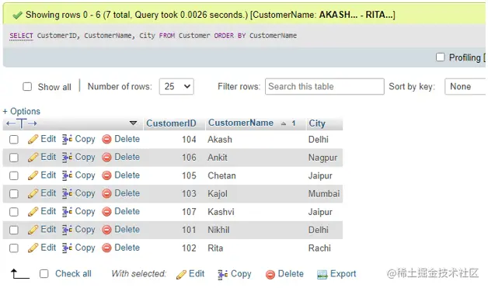The height and width of the screenshot is (288, 488).
Task: Click the With selected Copy icon
Action: [x=222, y=274]
